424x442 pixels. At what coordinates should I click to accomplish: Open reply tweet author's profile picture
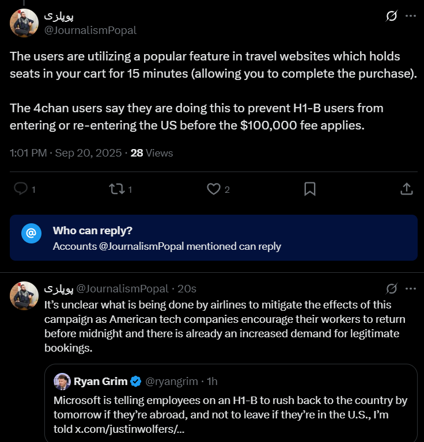pos(24,296)
